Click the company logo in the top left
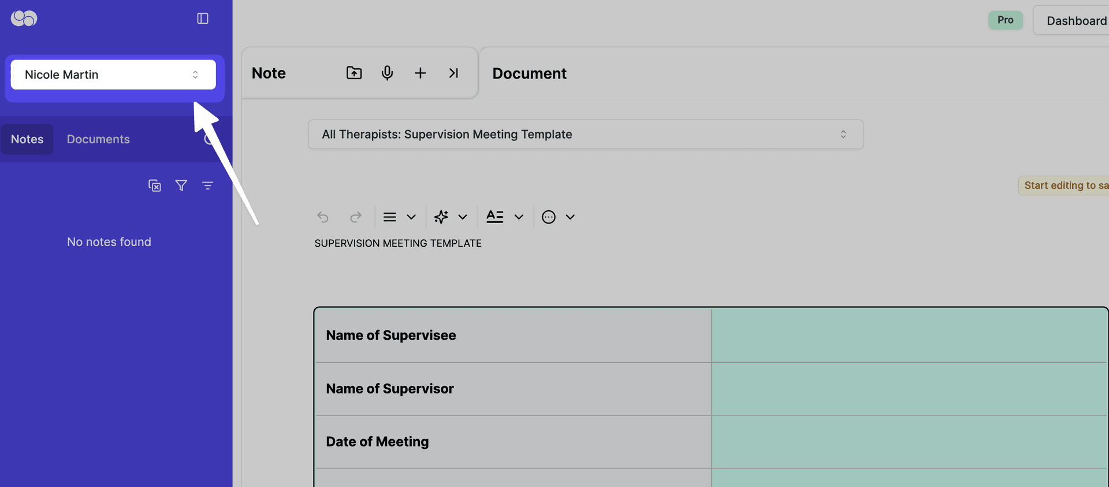 pyautogui.click(x=24, y=18)
